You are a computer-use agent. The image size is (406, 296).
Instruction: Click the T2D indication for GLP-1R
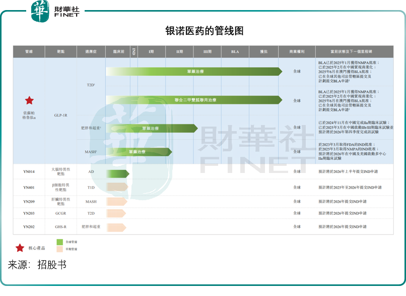(91, 85)
